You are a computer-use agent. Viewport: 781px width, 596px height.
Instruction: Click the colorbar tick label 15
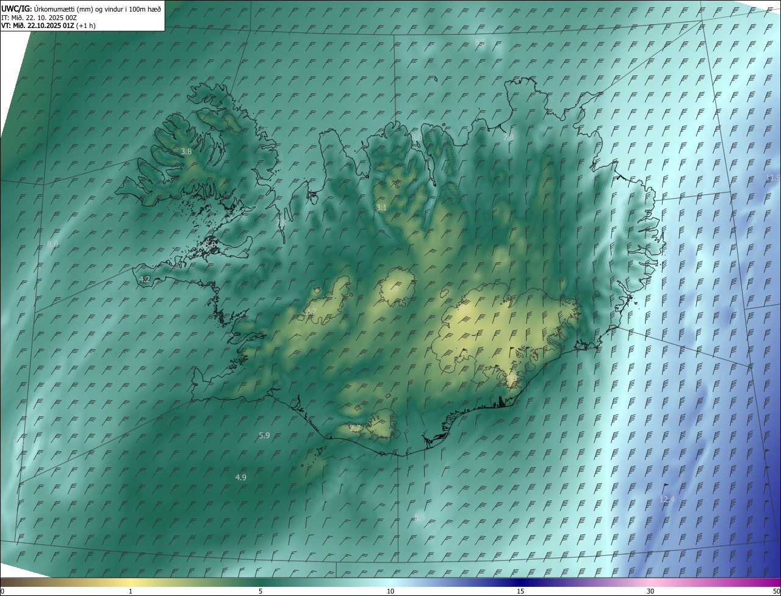coord(520,591)
